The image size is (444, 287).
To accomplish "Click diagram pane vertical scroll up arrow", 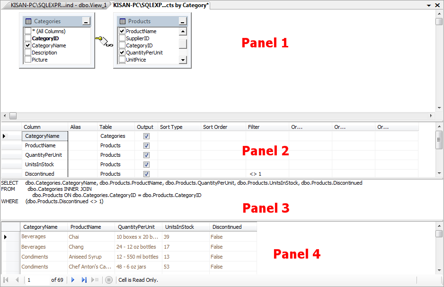I will 439,13.
